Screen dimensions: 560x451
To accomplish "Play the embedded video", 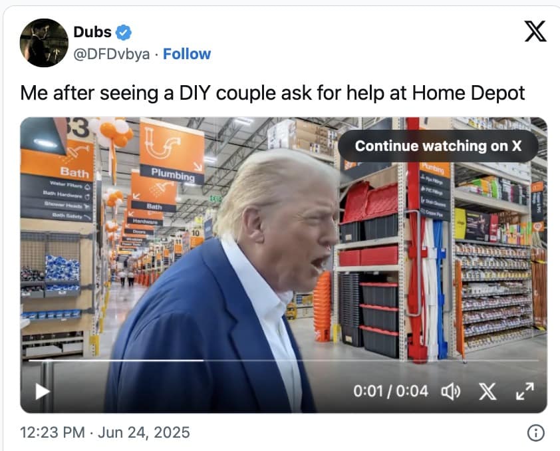I will tap(42, 391).
